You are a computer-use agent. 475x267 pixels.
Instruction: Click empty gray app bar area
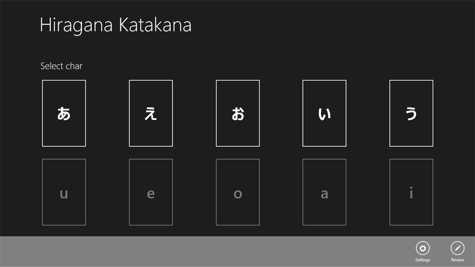tap(198, 252)
